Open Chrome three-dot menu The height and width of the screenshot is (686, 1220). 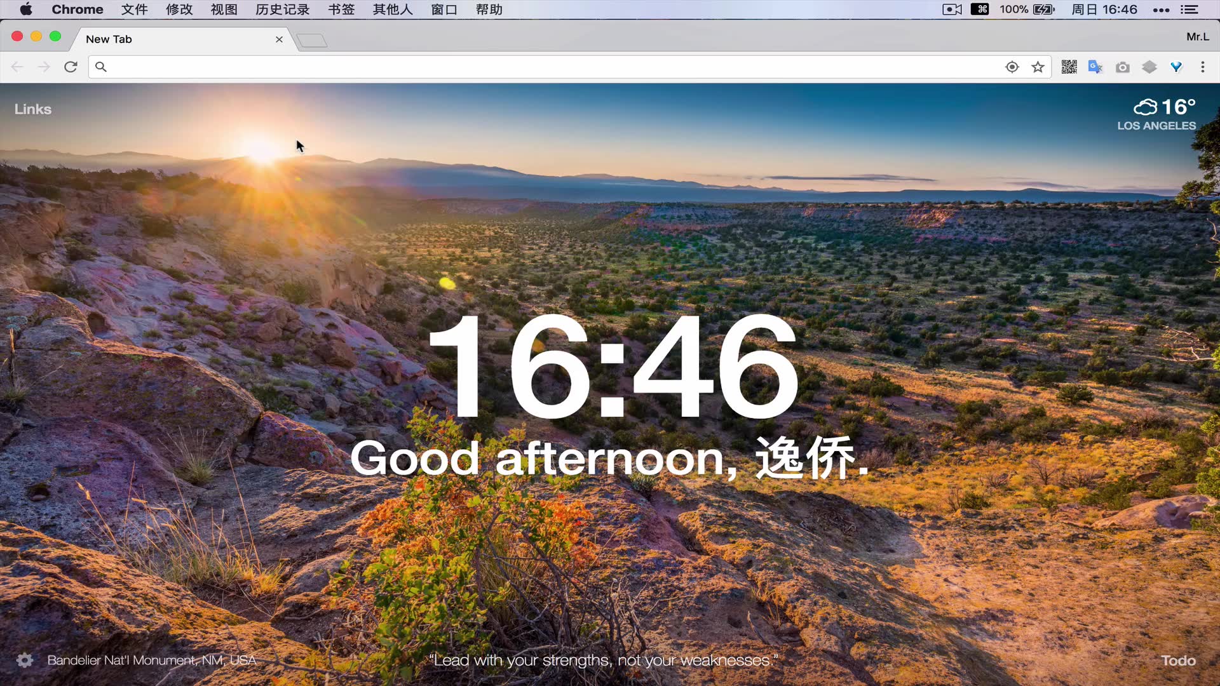[x=1203, y=67]
